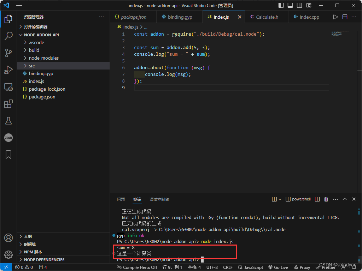362x271 pixels.
Task: Switch to package.json tab
Action: point(133,17)
